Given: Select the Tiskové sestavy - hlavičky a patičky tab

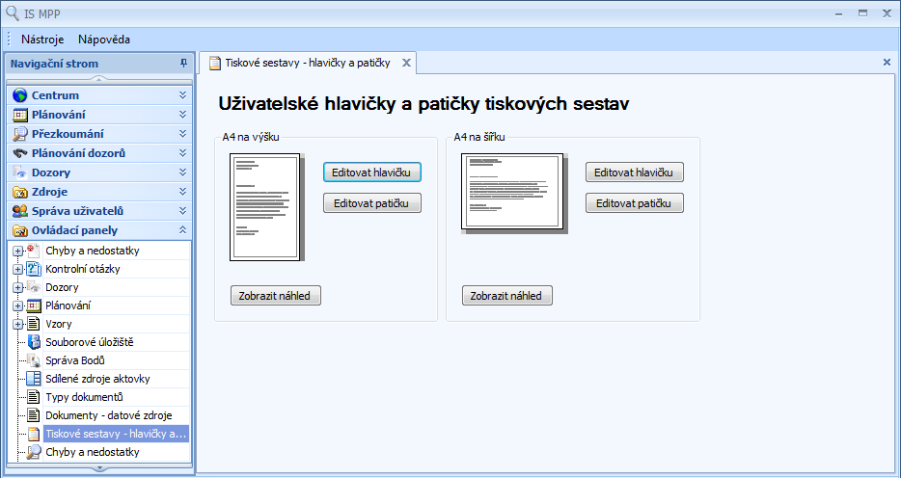Looking at the screenshot, I should [x=308, y=63].
